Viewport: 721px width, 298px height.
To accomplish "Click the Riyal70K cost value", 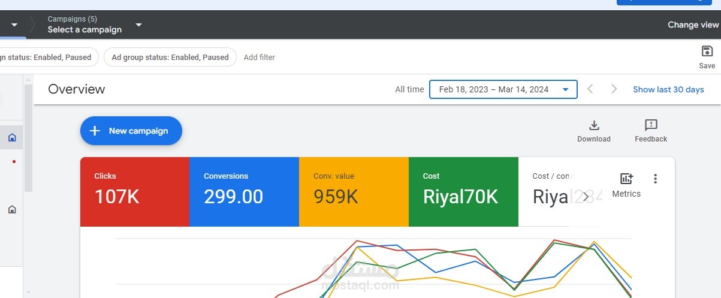I will [460, 197].
